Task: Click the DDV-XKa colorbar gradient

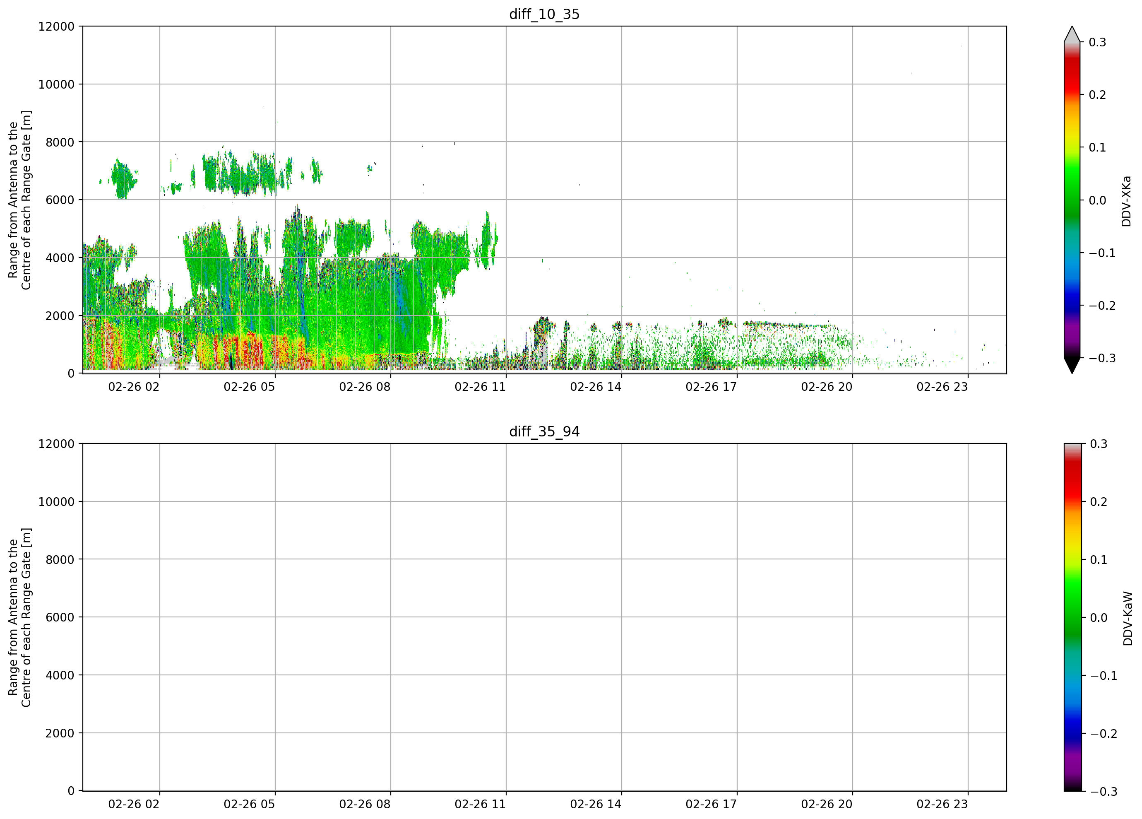Action: click(1072, 200)
